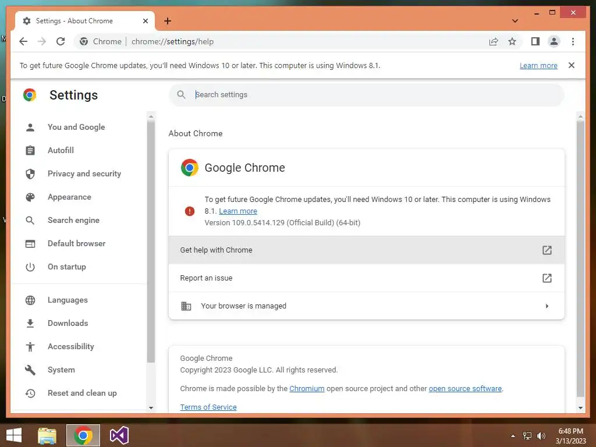Select System in the sidebar
The image size is (596, 447).
(x=61, y=370)
